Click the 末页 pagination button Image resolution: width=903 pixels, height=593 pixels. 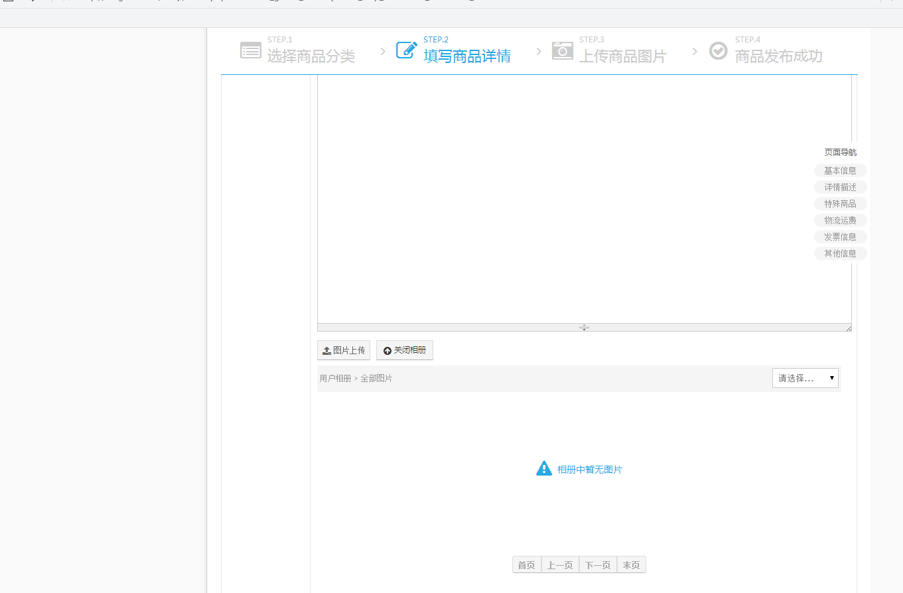tap(632, 565)
